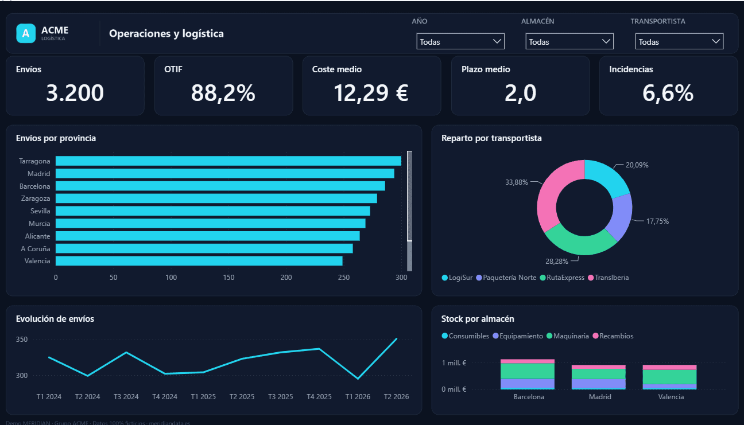Click the 20,09% donut data label

[x=637, y=165]
